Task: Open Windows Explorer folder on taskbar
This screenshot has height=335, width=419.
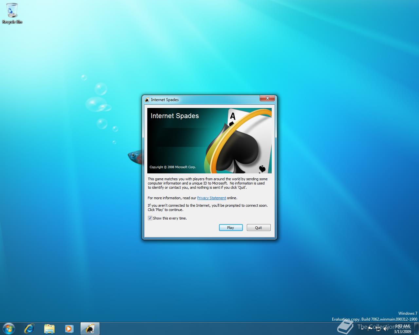Action: point(49,328)
